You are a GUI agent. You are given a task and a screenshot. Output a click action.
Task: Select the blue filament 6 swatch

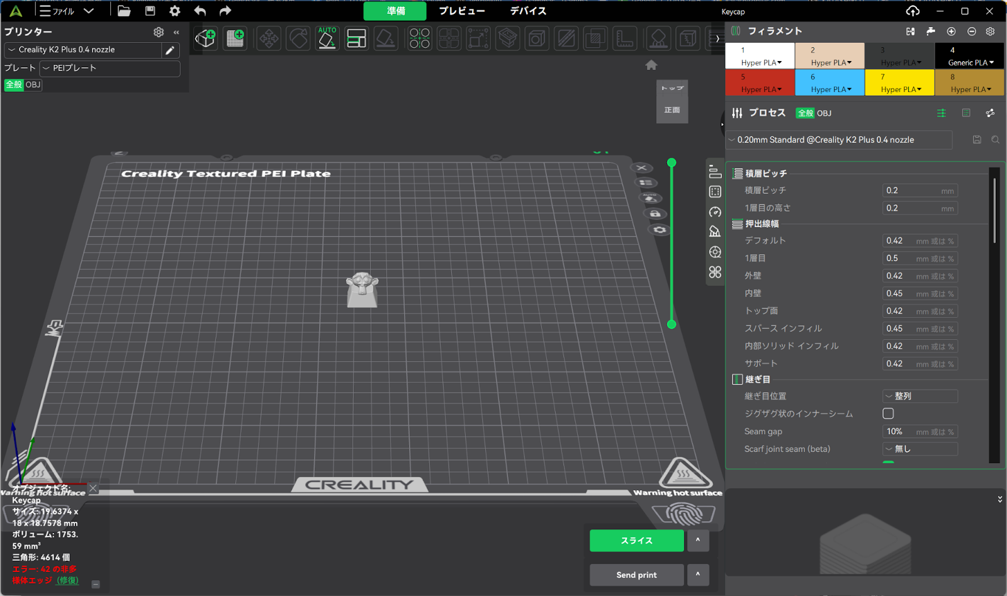(x=830, y=82)
